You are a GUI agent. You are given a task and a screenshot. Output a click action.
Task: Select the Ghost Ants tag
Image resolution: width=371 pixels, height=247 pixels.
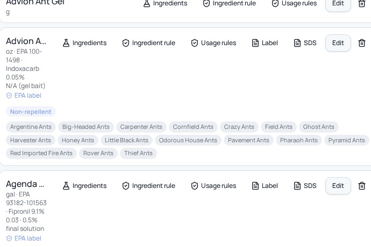click(319, 127)
